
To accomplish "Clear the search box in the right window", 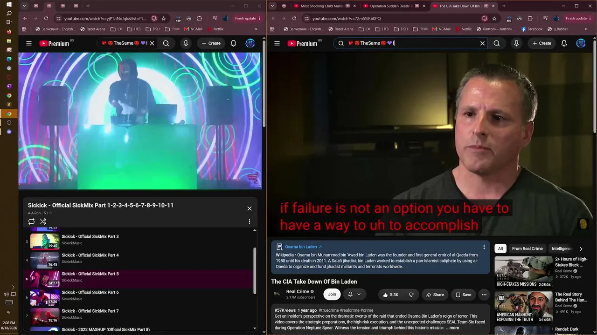I will click(x=483, y=43).
